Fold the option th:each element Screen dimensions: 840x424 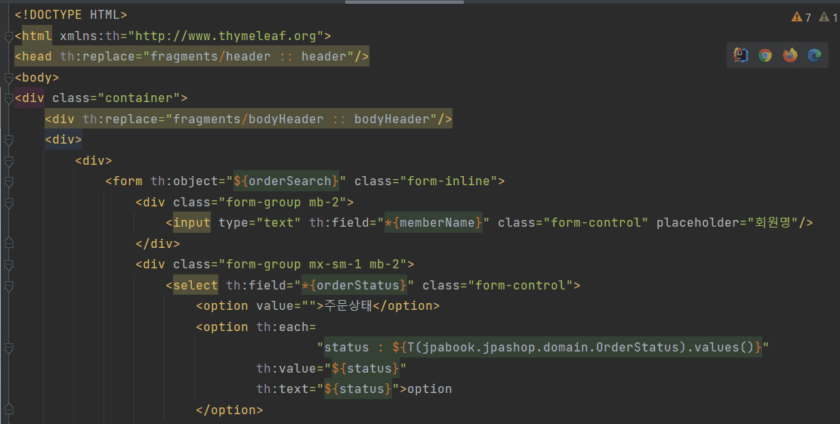8,348
